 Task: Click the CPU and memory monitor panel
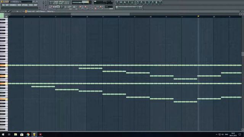click(x=103, y=2)
